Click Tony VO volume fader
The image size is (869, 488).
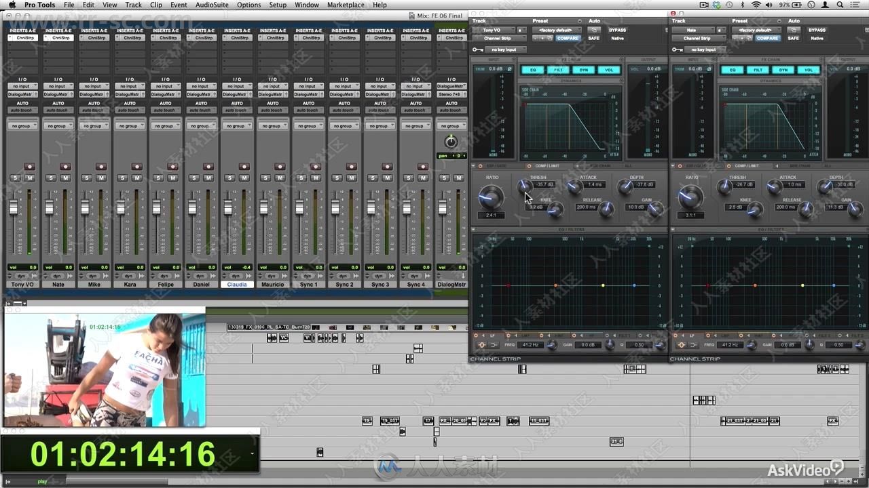pyautogui.click(x=14, y=207)
